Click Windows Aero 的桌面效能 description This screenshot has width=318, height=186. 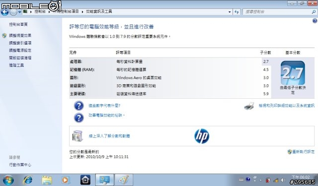tap(139, 78)
